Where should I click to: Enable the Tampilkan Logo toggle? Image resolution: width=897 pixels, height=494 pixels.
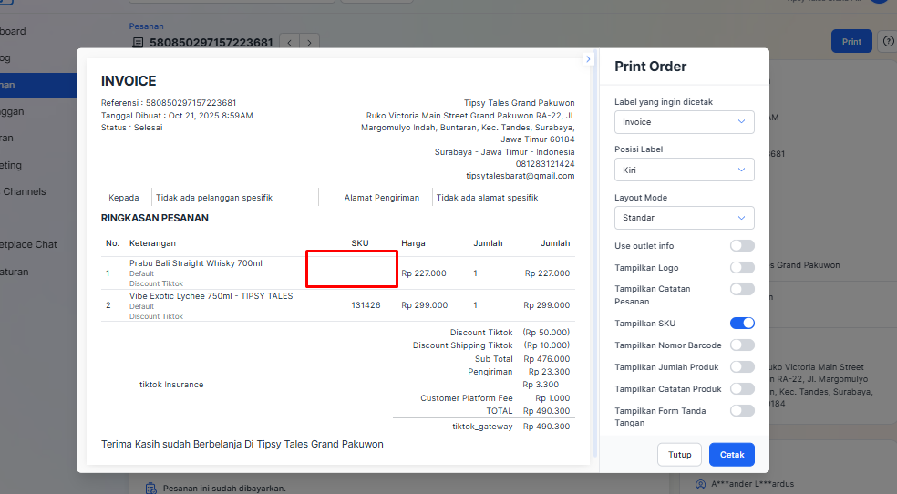tap(742, 268)
